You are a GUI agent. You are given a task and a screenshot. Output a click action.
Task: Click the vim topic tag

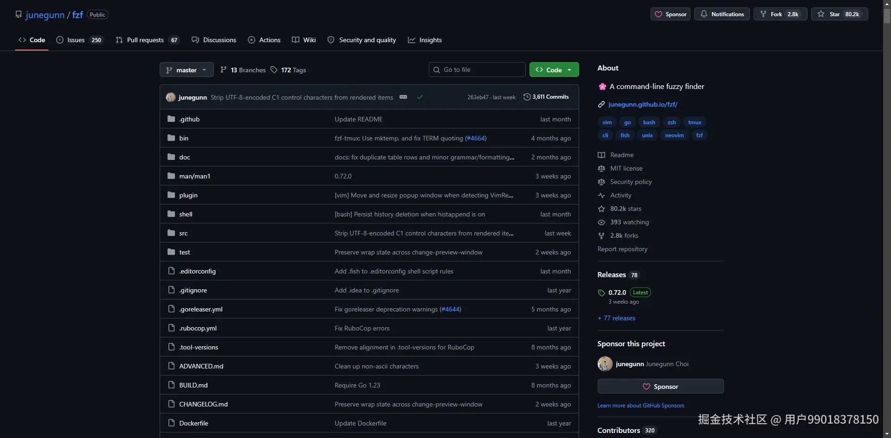pyautogui.click(x=607, y=122)
